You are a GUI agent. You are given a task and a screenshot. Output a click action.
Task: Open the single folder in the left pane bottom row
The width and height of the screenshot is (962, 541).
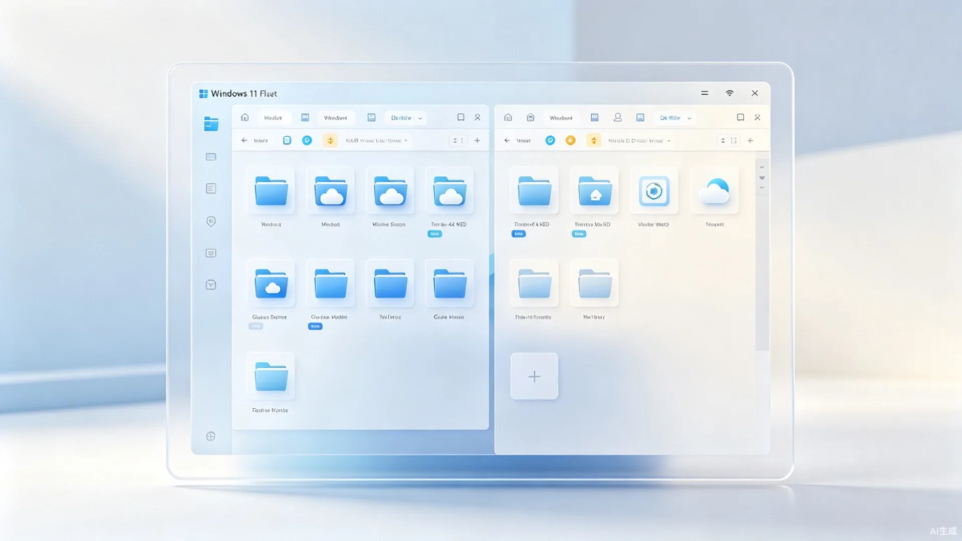271,376
